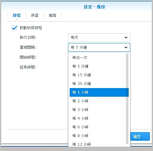This screenshot has height=151, width=153.
Task: Select 每 2 小時 from the list
Action: tap(99, 101)
